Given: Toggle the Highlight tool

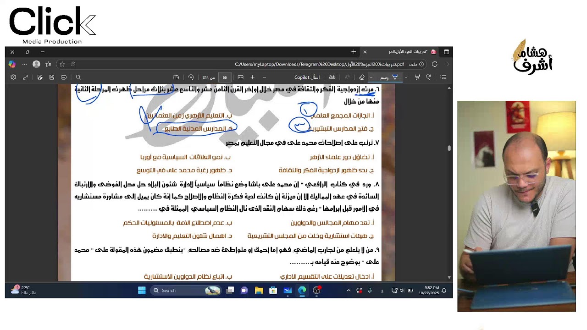Looking at the screenshot, I should pos(417,77).
